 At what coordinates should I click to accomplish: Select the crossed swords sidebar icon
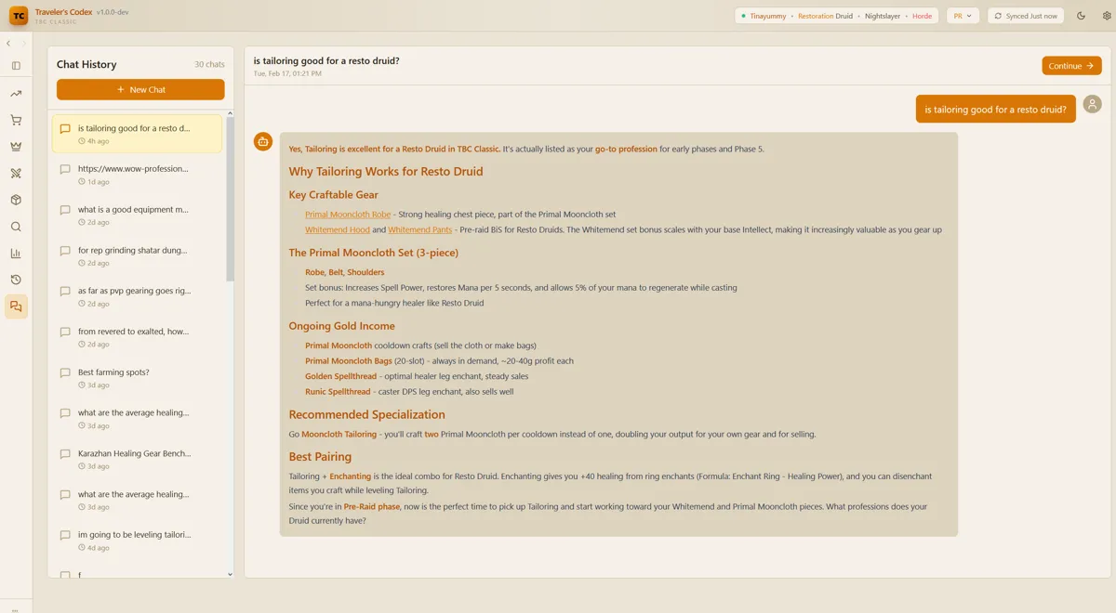[16, 173]
